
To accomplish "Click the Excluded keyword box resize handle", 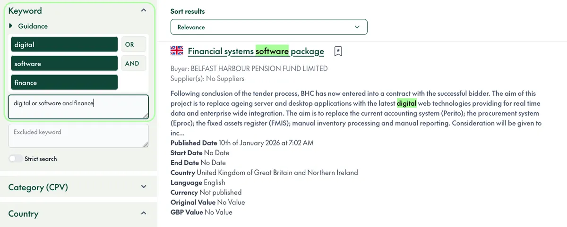I will [x=146, y=144].
